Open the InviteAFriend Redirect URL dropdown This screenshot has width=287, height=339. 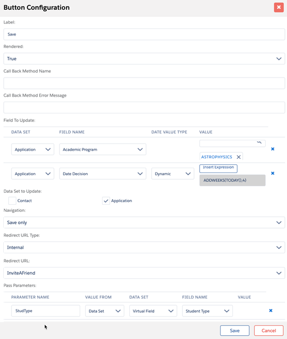(144, 273)
